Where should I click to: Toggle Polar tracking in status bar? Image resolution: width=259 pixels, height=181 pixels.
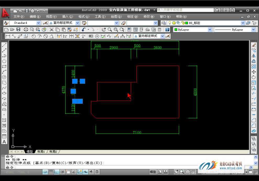[x=62, y=172]
